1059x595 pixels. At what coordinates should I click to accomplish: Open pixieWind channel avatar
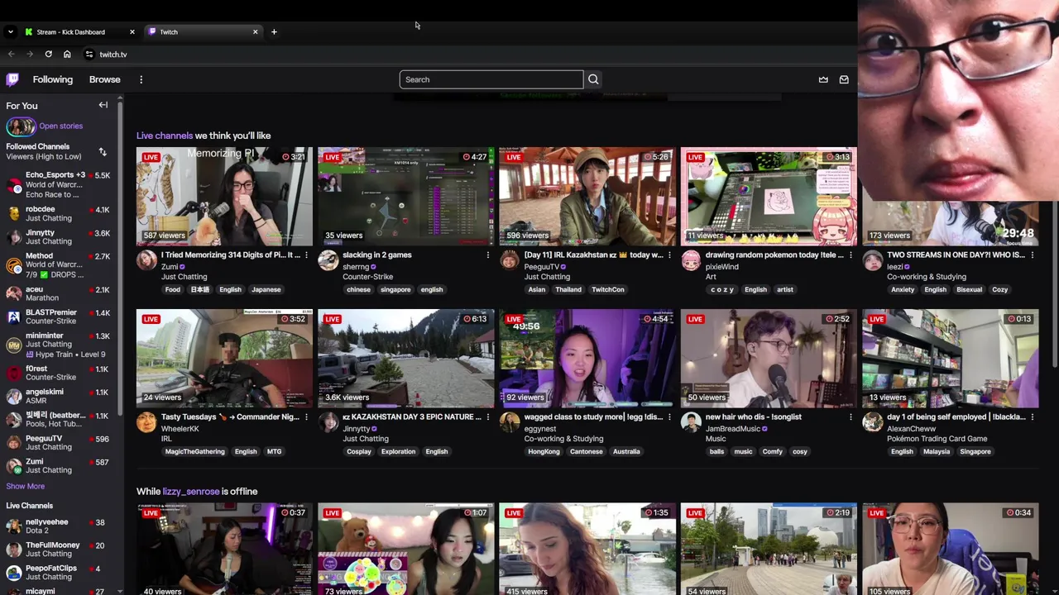(x=691, y=261)
